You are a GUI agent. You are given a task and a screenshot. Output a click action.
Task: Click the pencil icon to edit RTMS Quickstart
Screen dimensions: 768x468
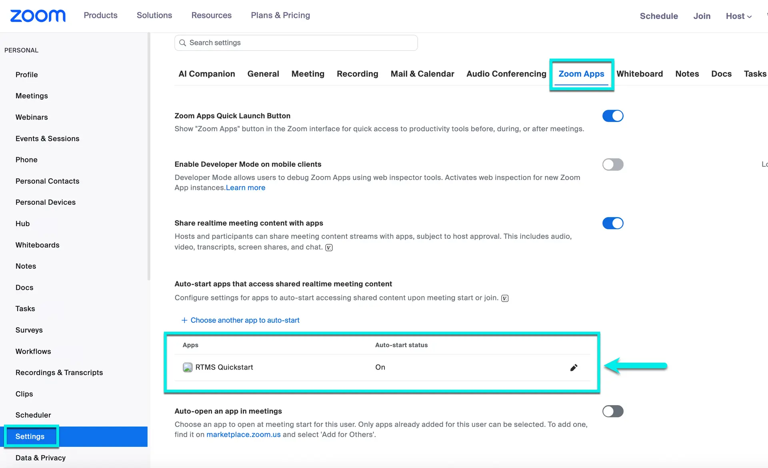(x=574, y=367)
